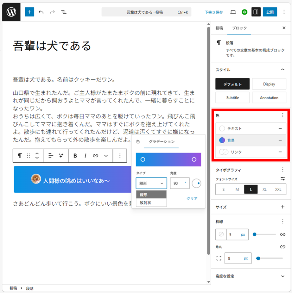Screen dimensions: 292x293
Task: Select the 色 tab in color popup
Action: (x=138, y=142)
